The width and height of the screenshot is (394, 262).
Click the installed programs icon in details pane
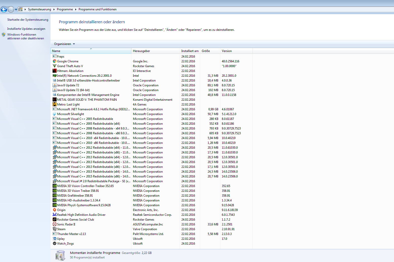[60, 255]
